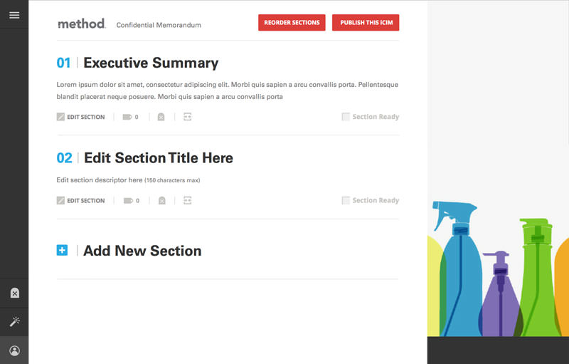Click tag count icon for Executive Summary
Screen dimensions: 569x364
[128, 117]
